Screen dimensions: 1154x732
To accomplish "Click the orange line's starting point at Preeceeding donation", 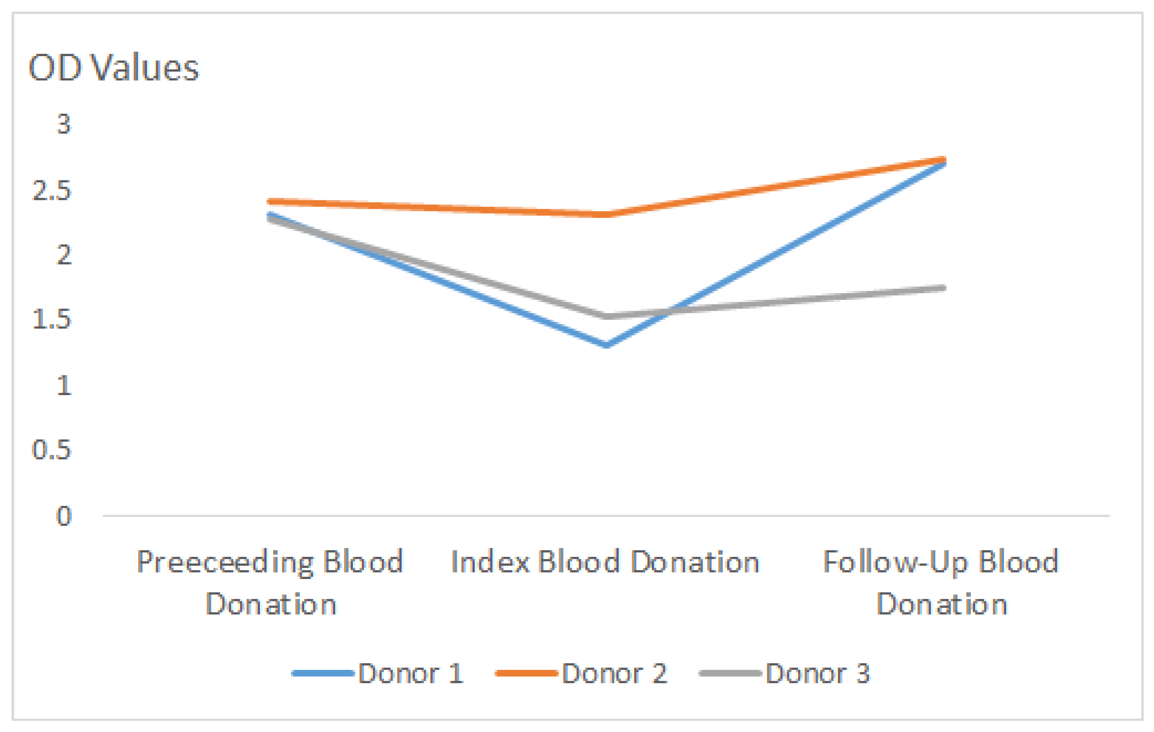I will pyautogui.click(x=270, y=202).
